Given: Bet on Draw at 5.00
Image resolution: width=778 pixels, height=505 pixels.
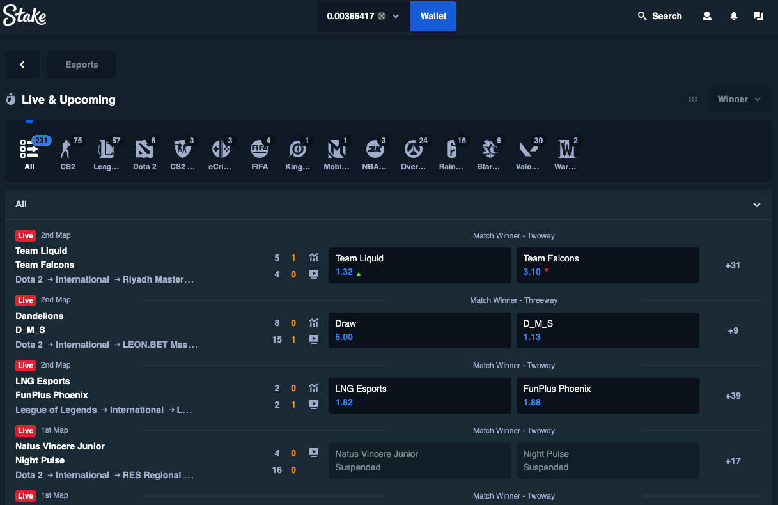Looking at the screenshot, I should 419,330.
